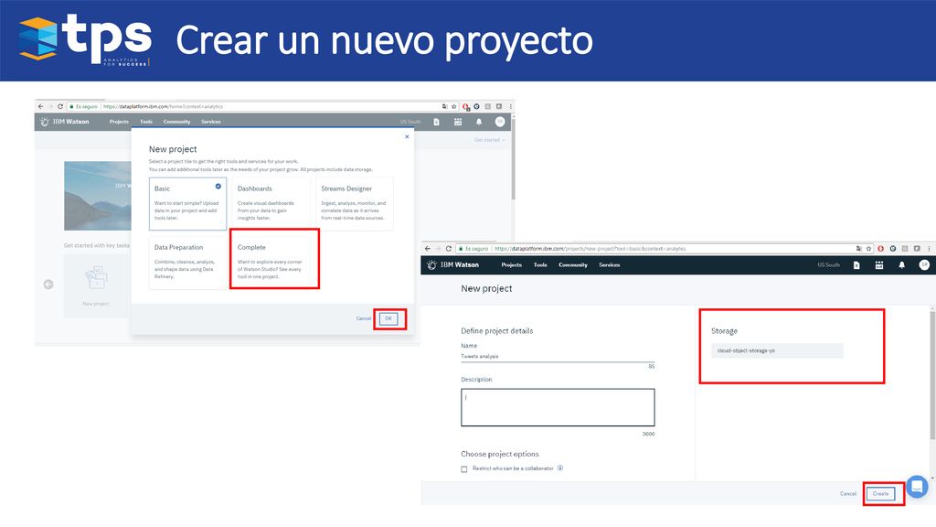Open Services menu in the dark Watson header

610,264
